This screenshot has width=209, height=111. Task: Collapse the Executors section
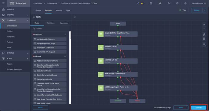[x=65, y=35]
